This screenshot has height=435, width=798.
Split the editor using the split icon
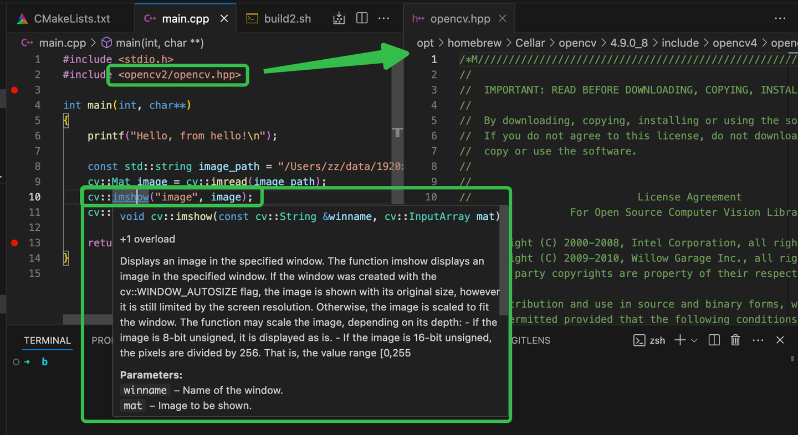point(361,18)
